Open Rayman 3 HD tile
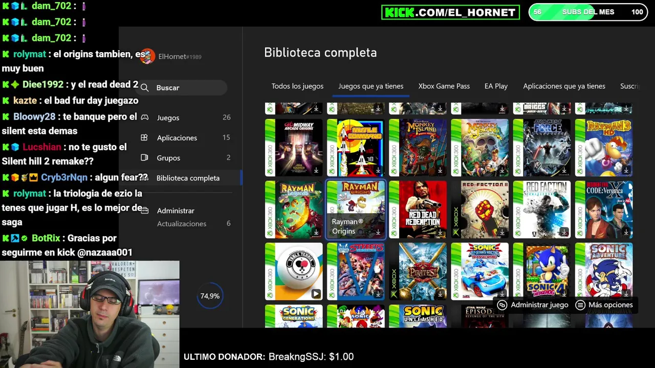The height and width of the screenshot is (368, 655). pos(603,147)
